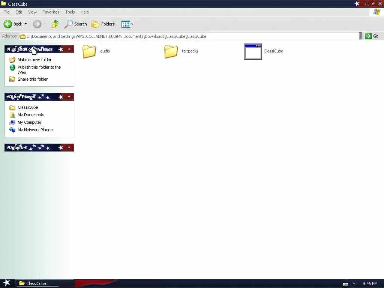Open My Documents link
This screenshot has width=384, height=288.
31,115
